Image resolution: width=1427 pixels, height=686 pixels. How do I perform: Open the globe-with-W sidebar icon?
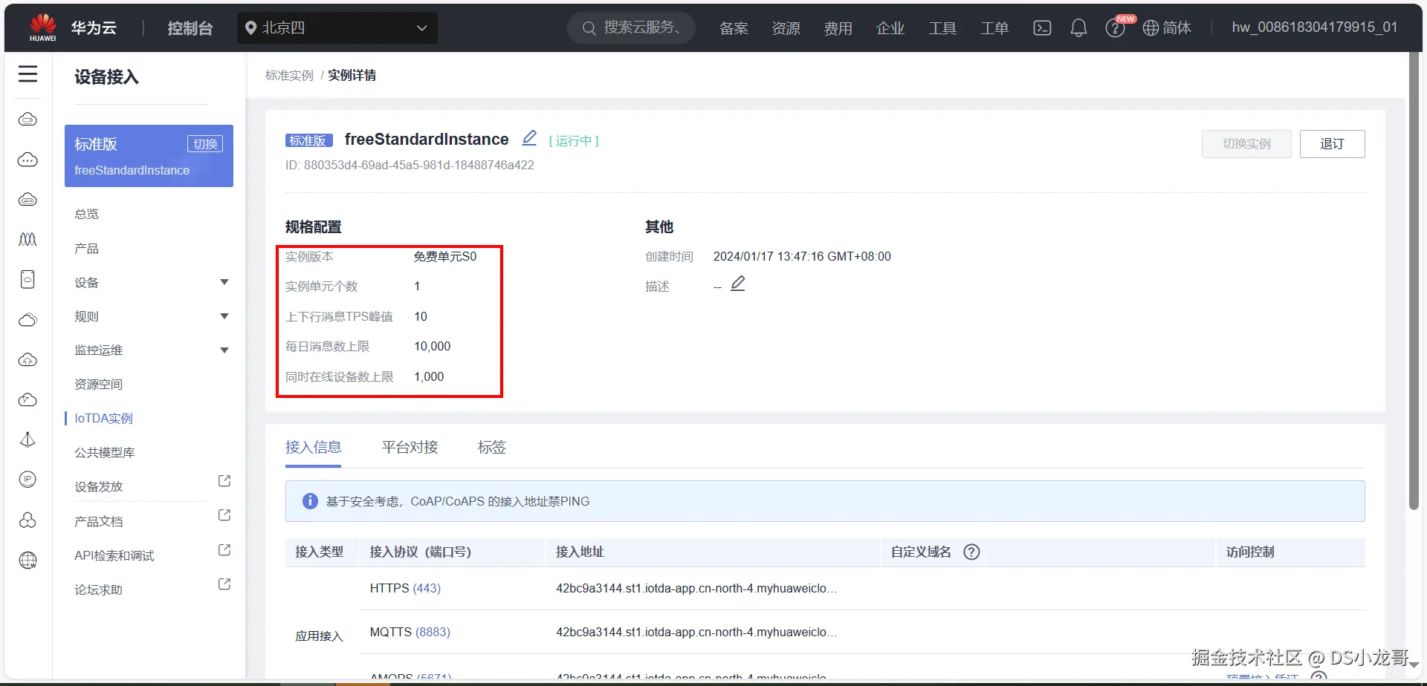click(27, 560)
